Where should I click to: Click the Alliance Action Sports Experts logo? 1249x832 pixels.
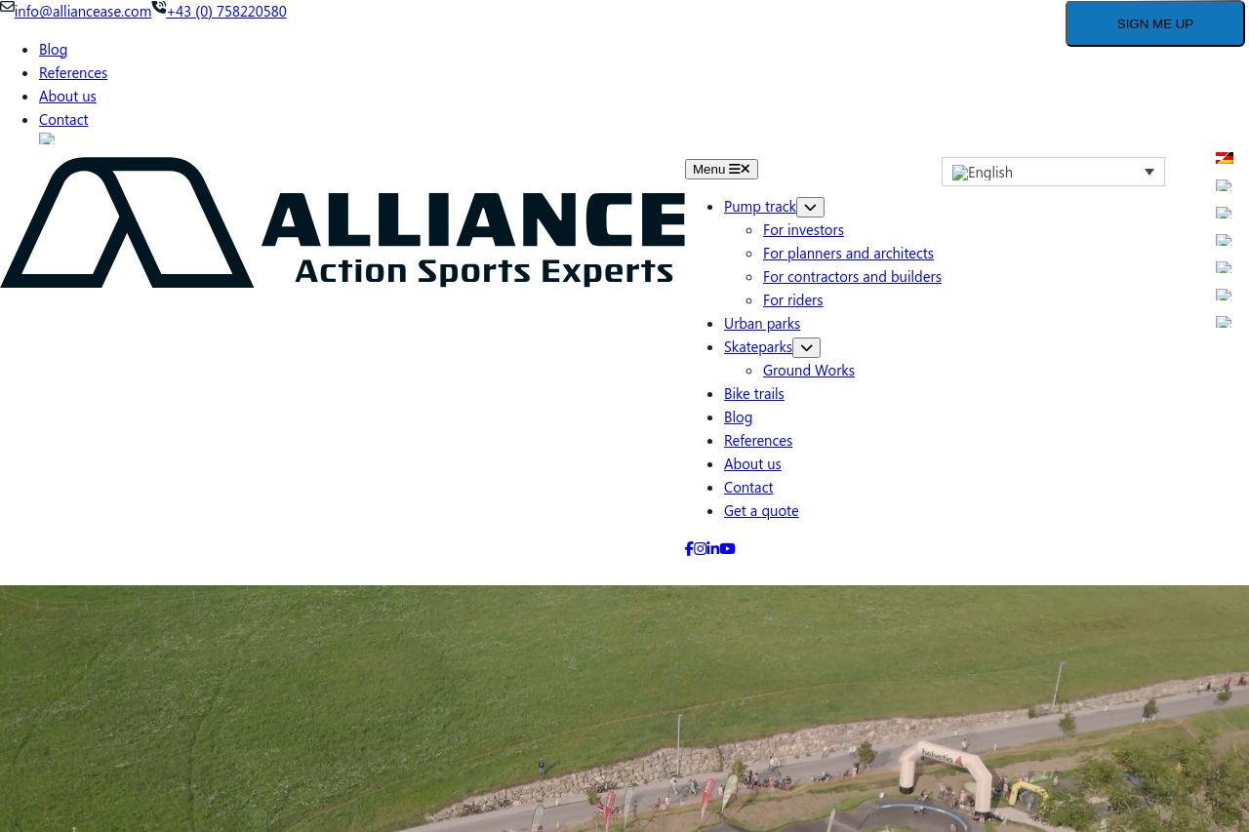(x=342, y=222)
